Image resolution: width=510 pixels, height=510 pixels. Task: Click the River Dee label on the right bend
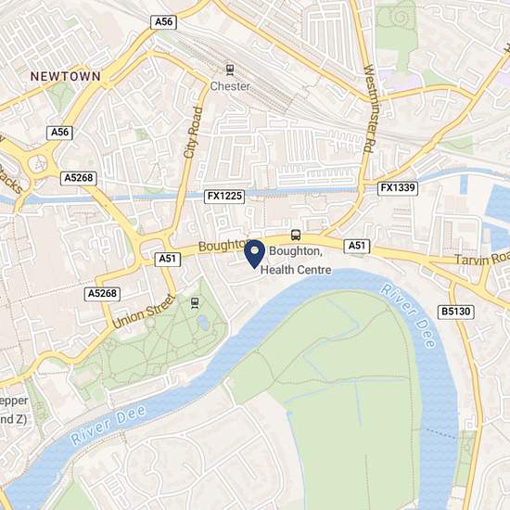point(408,316)
